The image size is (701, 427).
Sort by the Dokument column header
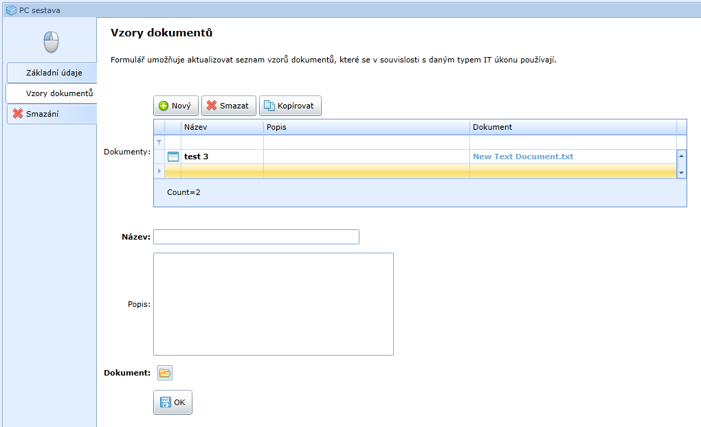pos(572,127)
